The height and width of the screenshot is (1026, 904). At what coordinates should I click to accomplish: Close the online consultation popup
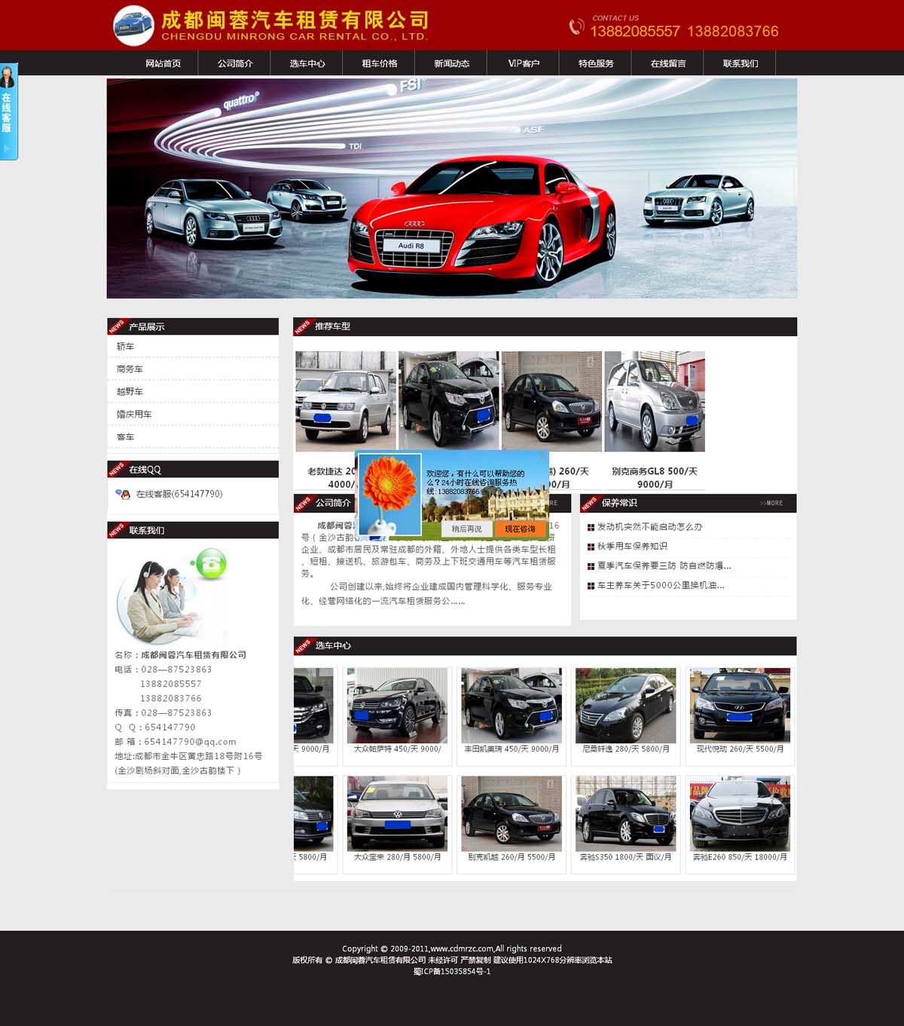pos(542,456)
